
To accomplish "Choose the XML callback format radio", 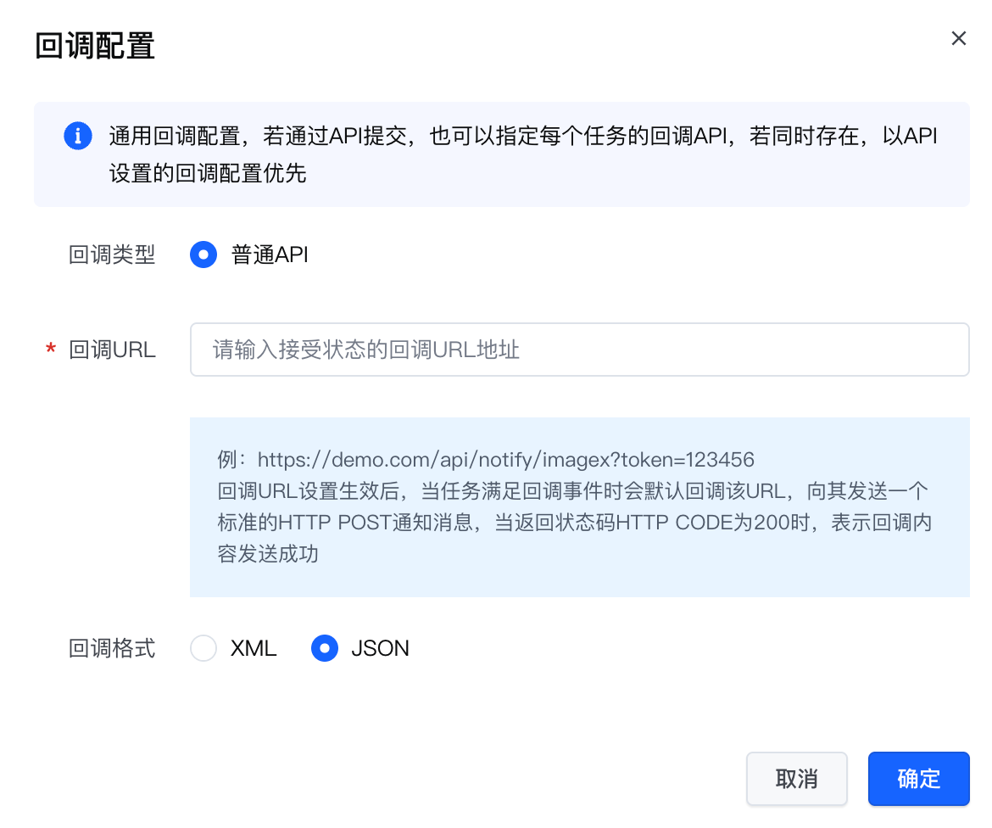I will coord(203,649).
